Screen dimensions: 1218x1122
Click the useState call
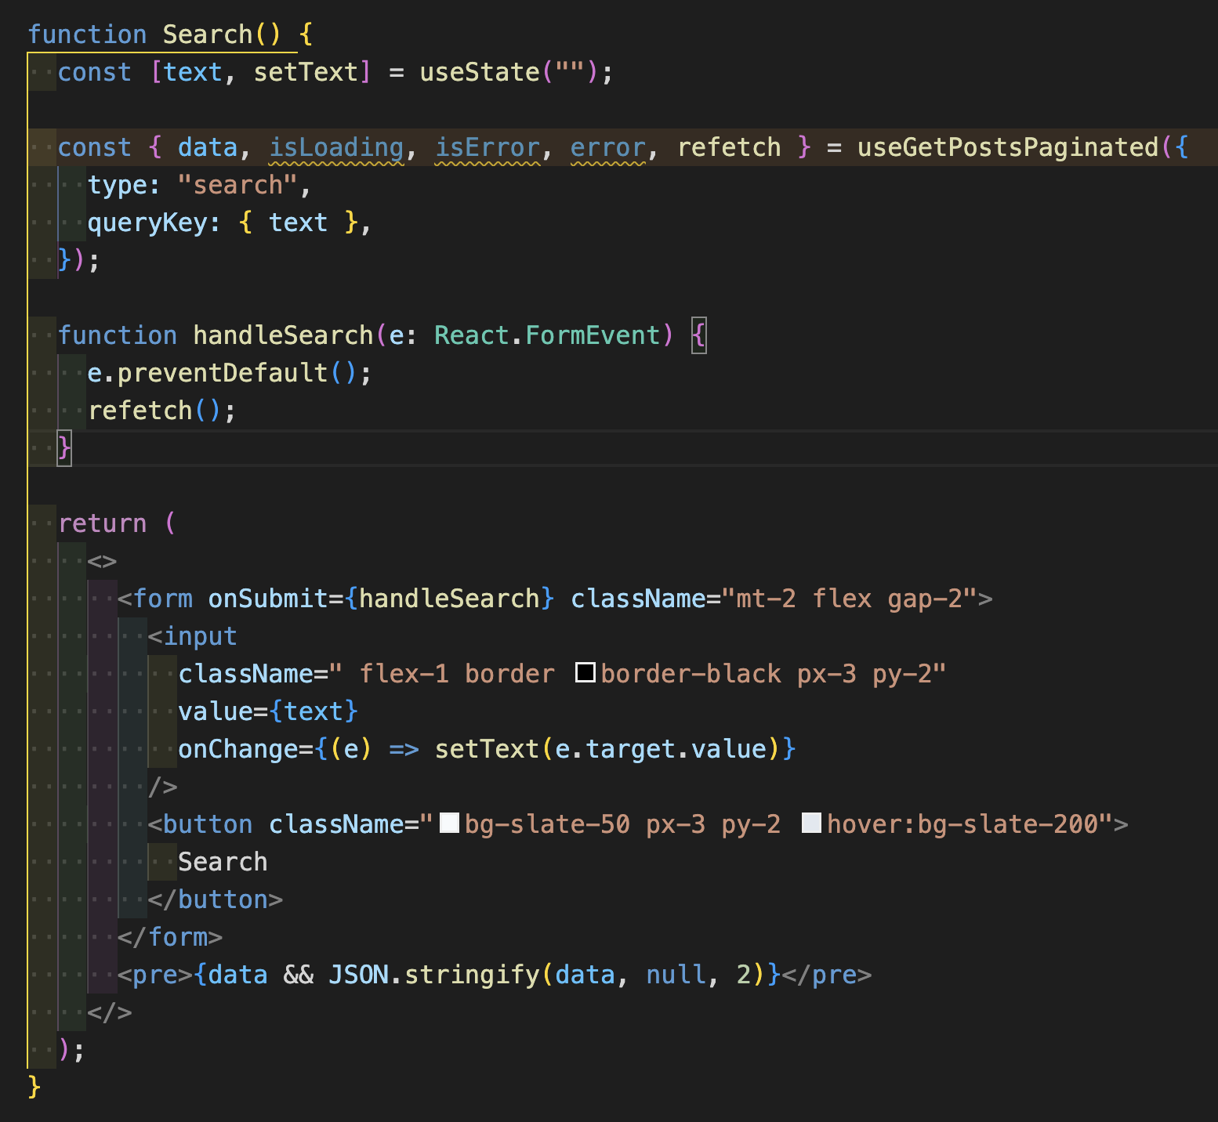click(480, 72)
